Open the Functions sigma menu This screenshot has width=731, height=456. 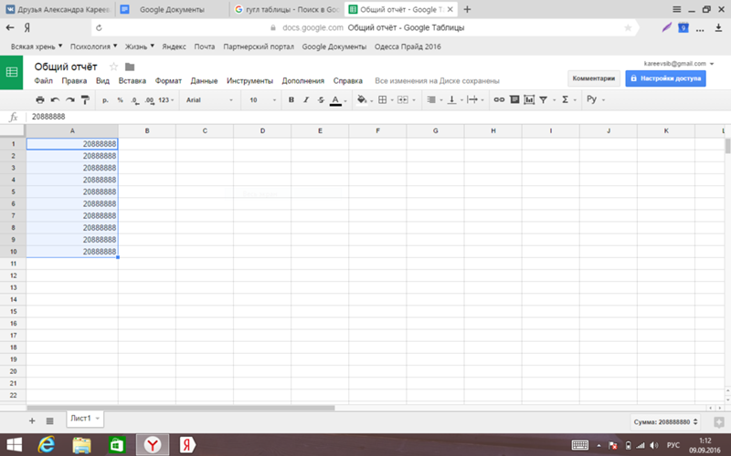(568, 99)
